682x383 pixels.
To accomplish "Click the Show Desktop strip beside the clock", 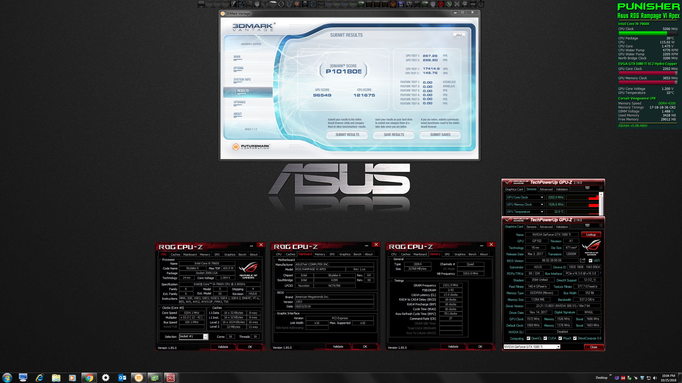I will pyautogui.click(x=680, y=378).
